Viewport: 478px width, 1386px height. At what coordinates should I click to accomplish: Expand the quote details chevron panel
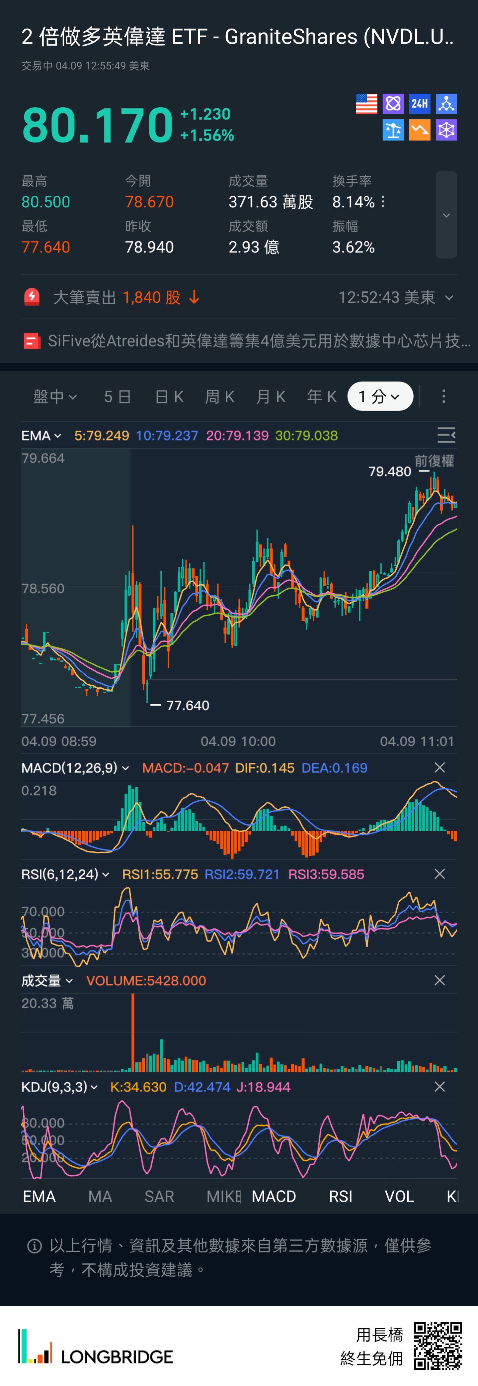(x=446, y=215)
